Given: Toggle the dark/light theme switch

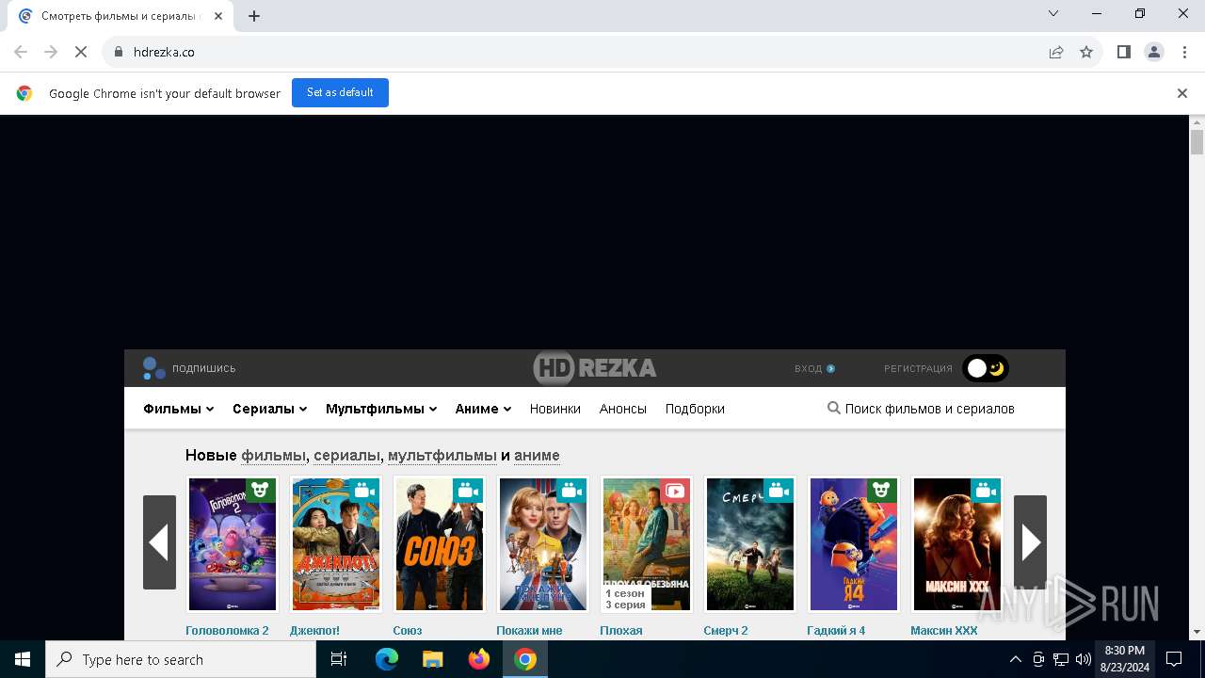Looking at the screenshot, I should [986, 368].
